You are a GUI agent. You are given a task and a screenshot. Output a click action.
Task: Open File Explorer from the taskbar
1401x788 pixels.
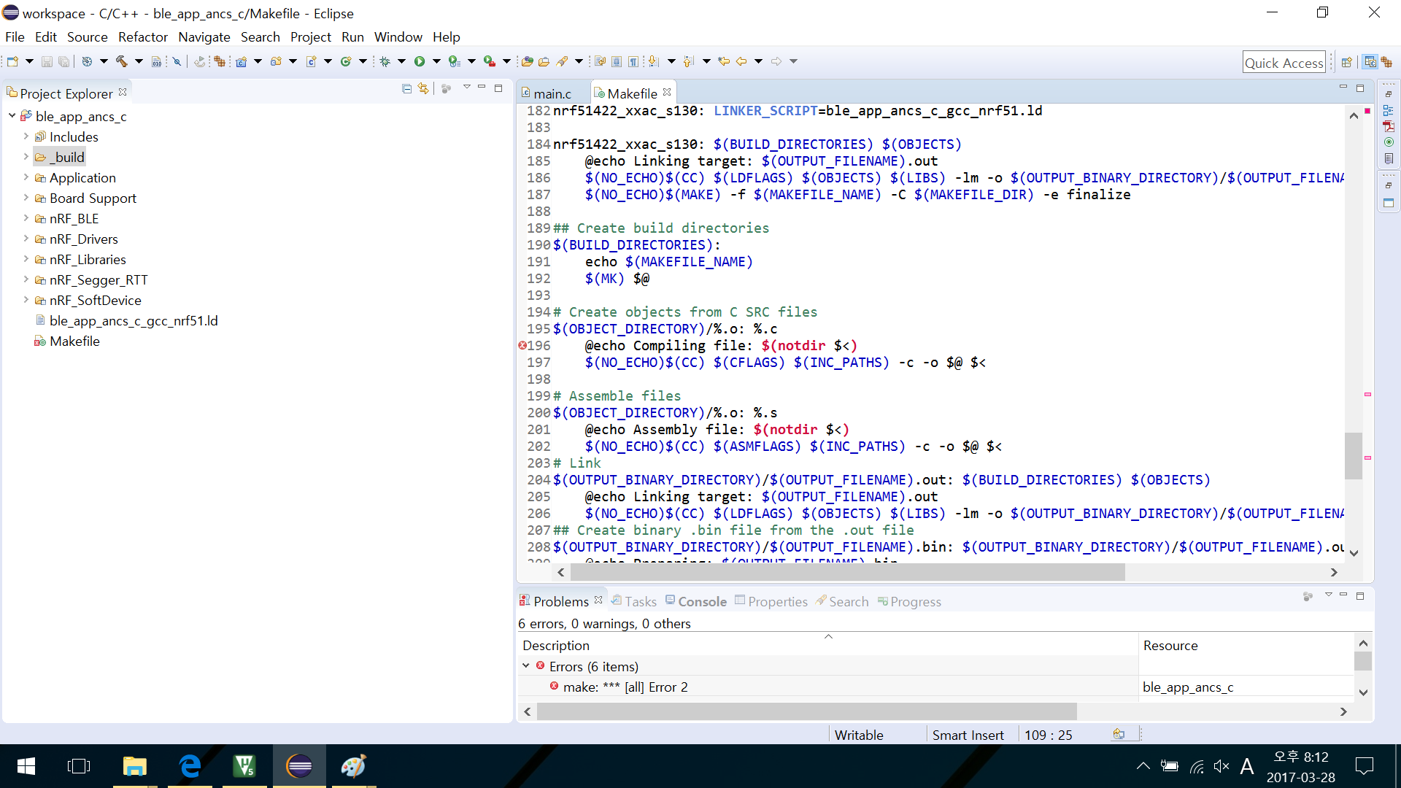[x=135, y=766]
